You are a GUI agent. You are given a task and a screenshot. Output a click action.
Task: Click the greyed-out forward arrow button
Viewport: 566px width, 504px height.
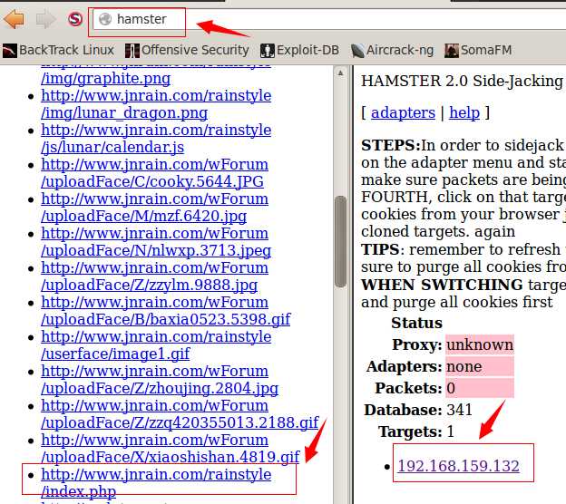point(46,19)
